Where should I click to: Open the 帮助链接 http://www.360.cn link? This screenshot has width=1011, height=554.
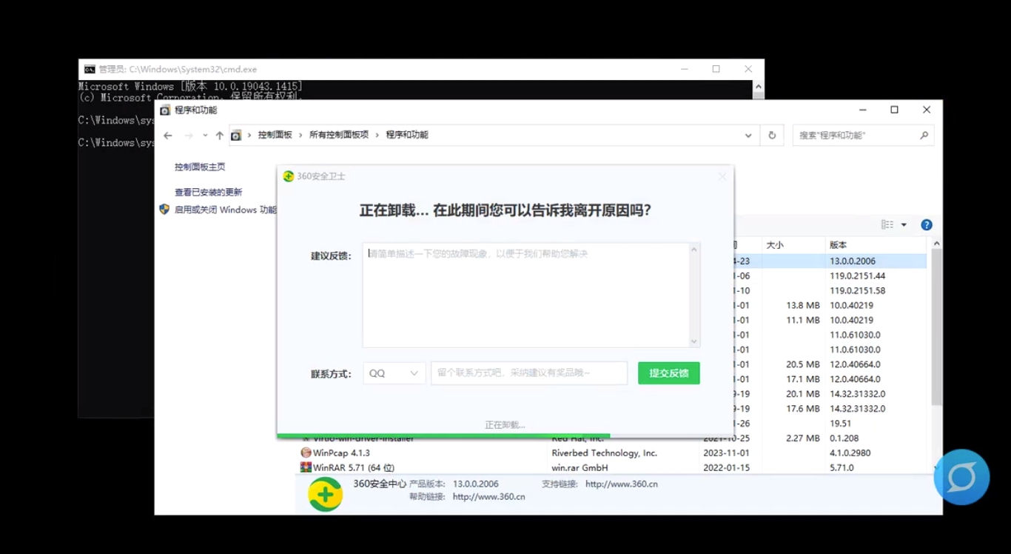(x=488, y=497)
